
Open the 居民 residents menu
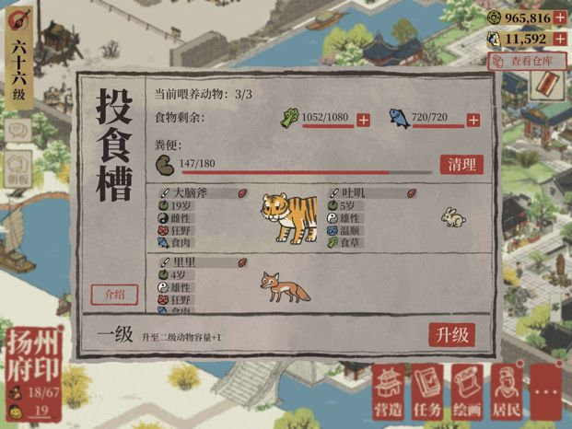coord(507,392)
